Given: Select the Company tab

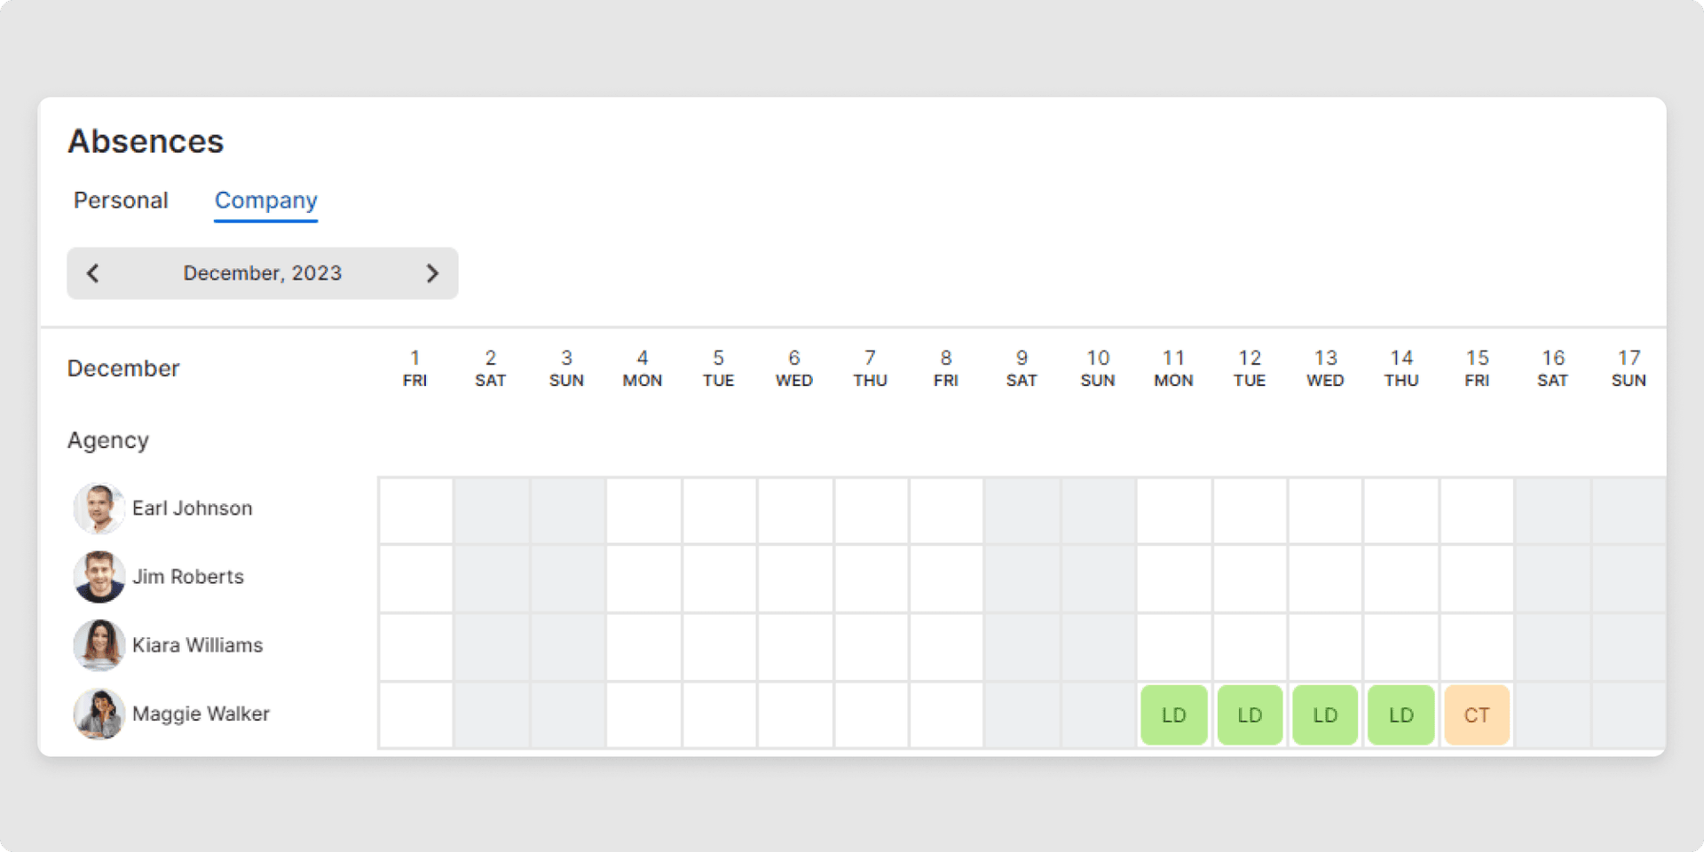Looking at the screenshot, I should click(265, 201).
